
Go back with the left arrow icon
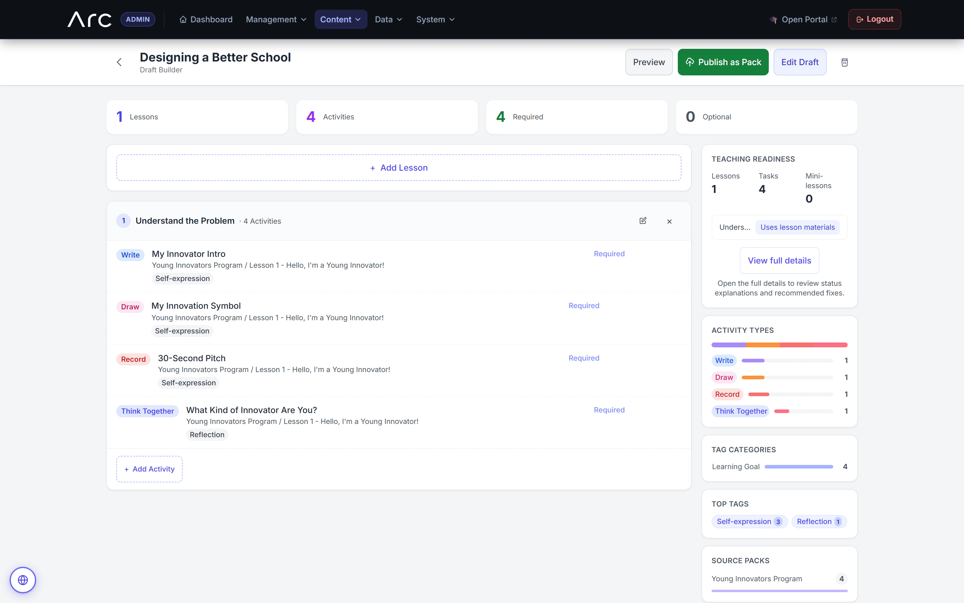tap(119, 62)
